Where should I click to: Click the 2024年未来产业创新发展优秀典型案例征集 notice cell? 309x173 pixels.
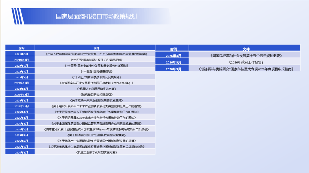click(x=95, y=106)
